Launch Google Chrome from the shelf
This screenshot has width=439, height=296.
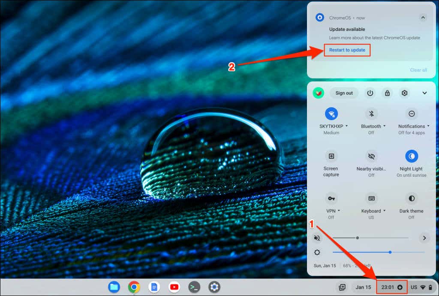[134, 287]
